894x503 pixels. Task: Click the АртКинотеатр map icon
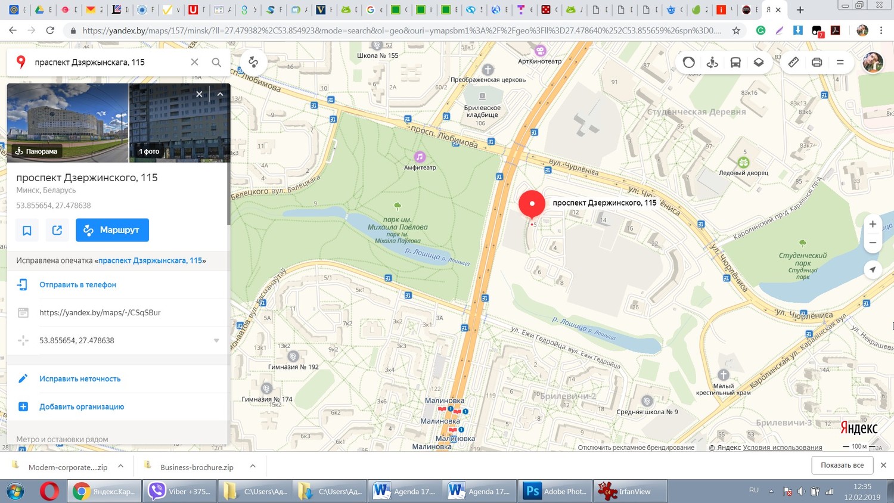[x=540, y=51]
